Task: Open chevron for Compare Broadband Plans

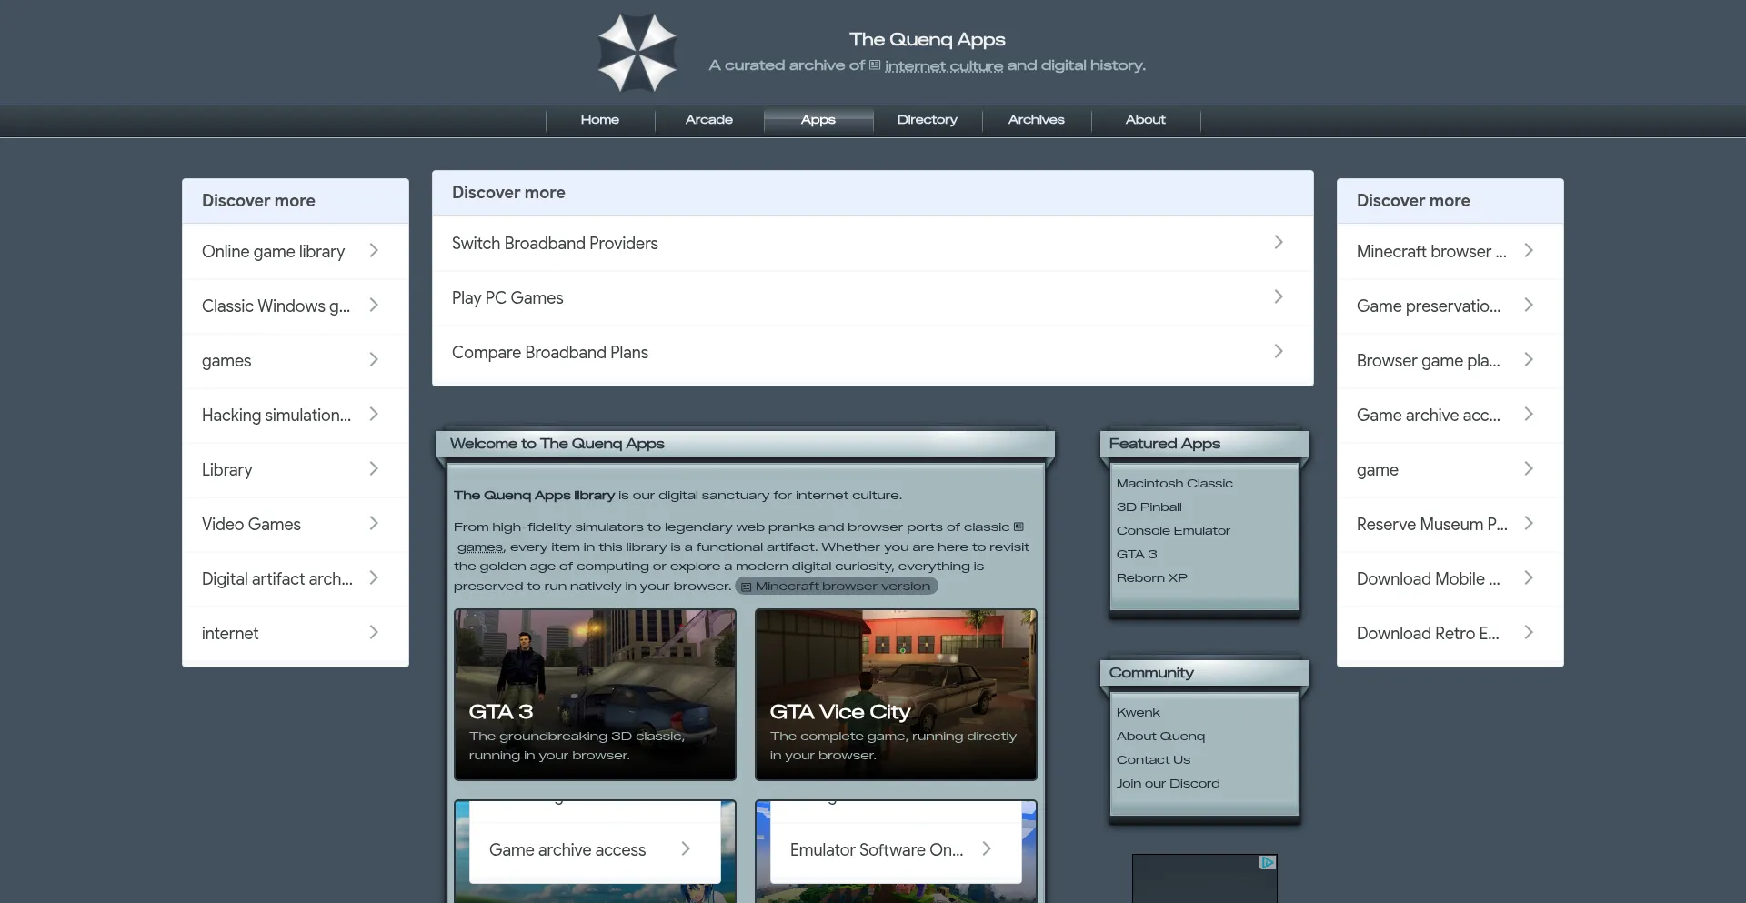Action: click(1279, 351)
